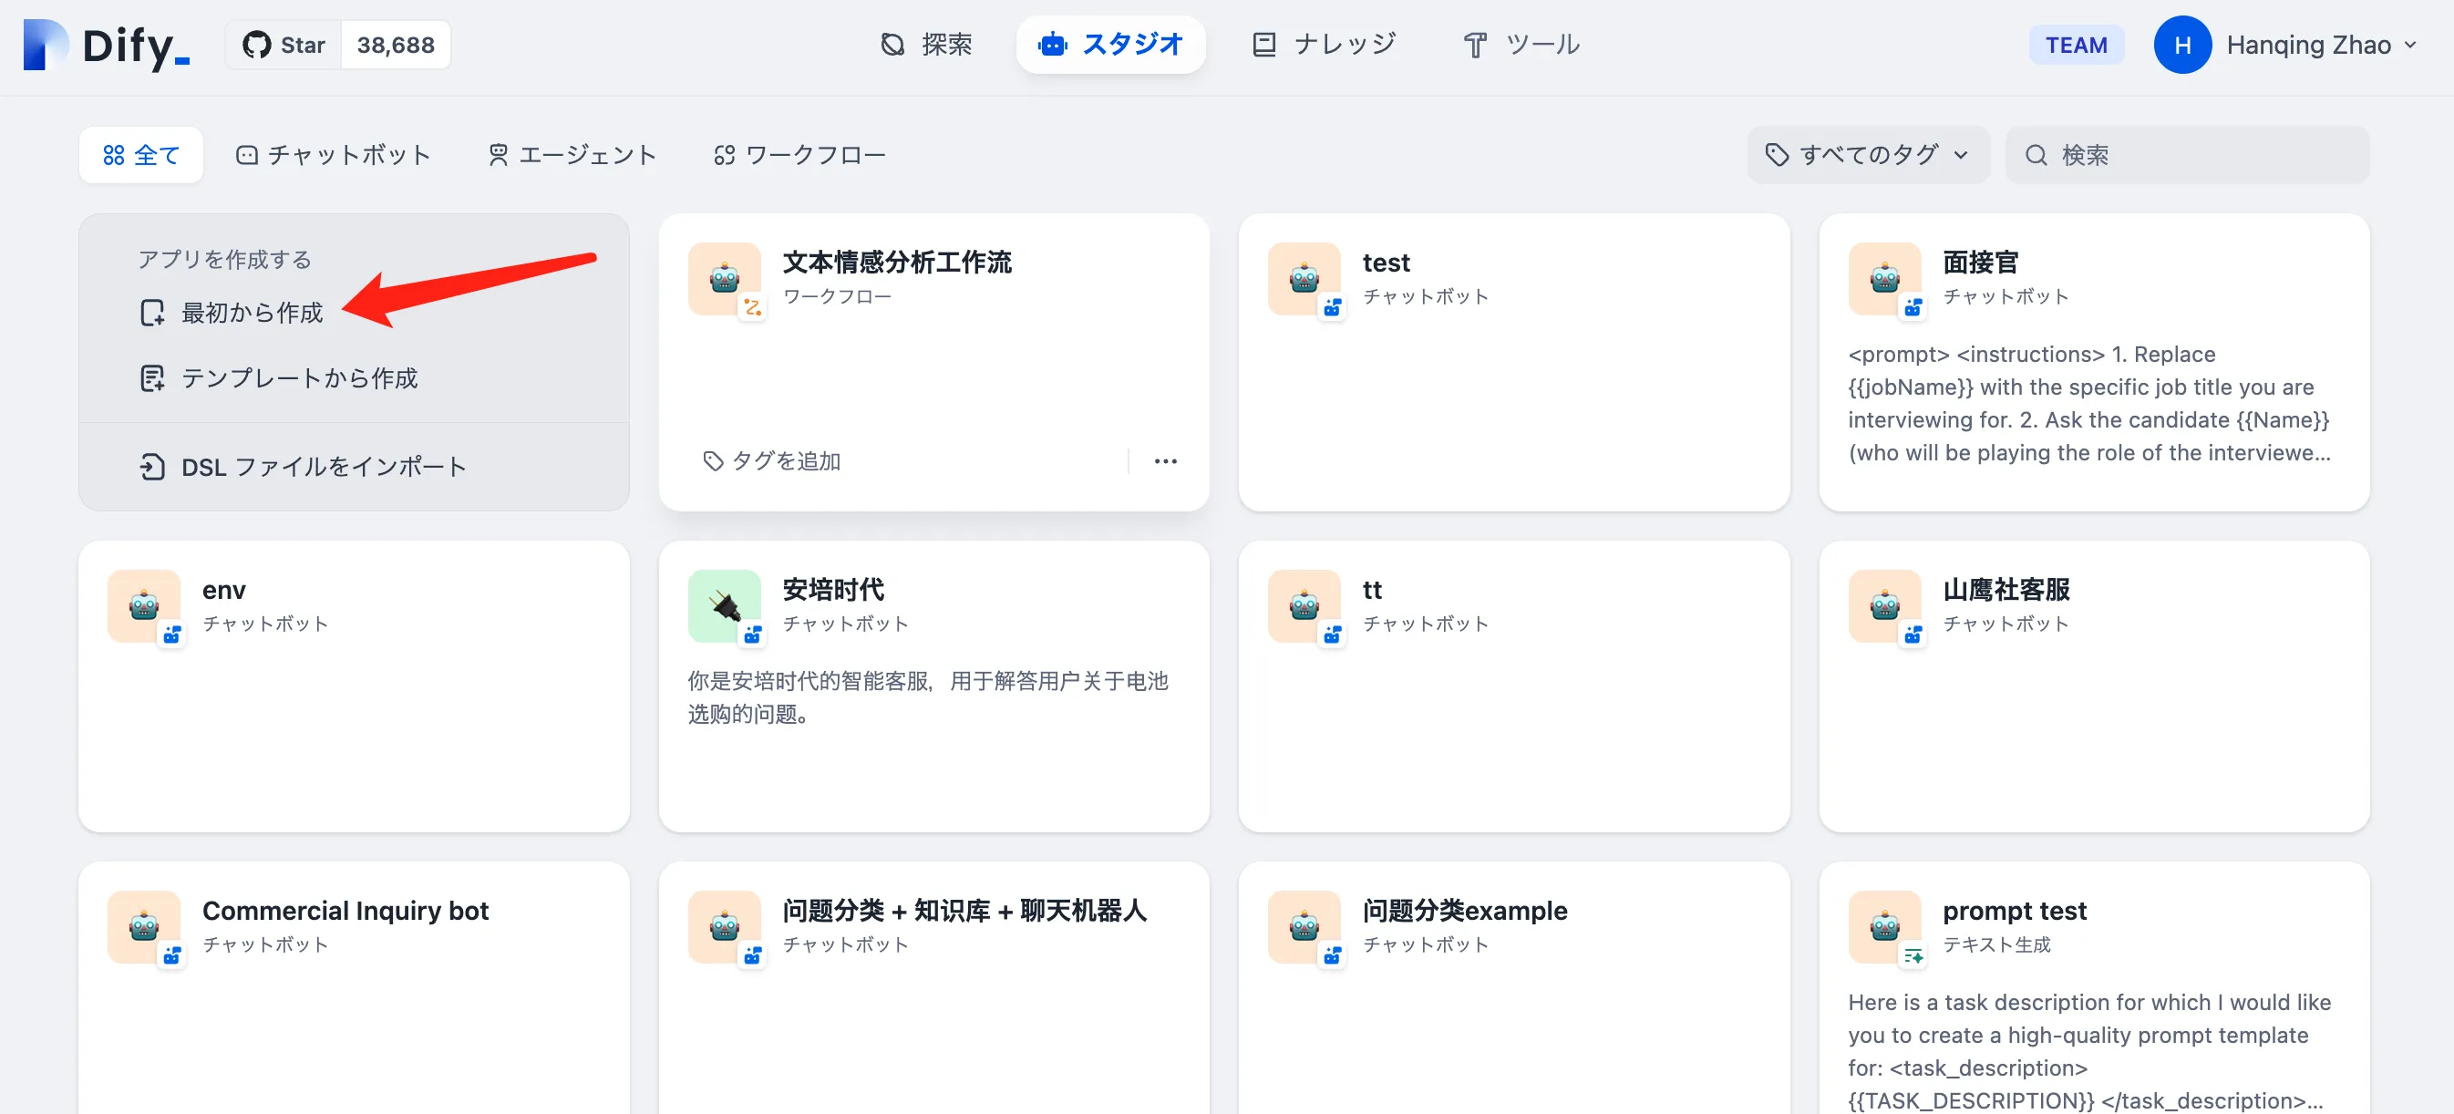Click the robot icon on env card
The width and height of the screenshot is (2454, 1114).
pyautogui.click(x=144, y=606)
